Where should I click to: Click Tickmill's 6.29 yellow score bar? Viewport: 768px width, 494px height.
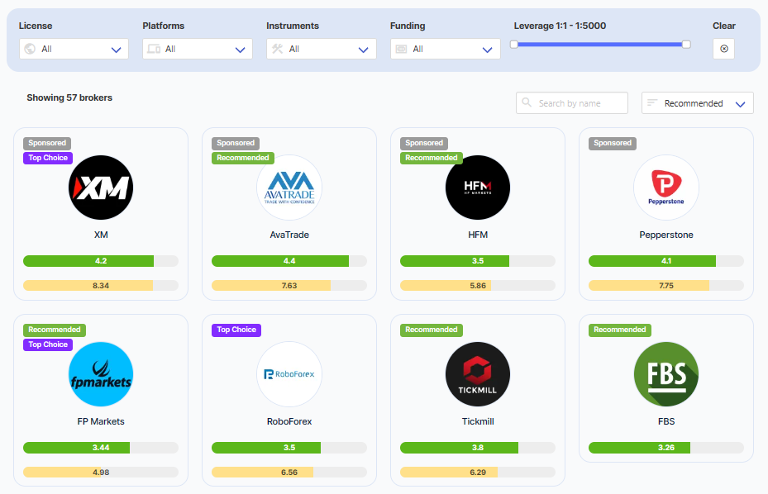click(478, 472)
